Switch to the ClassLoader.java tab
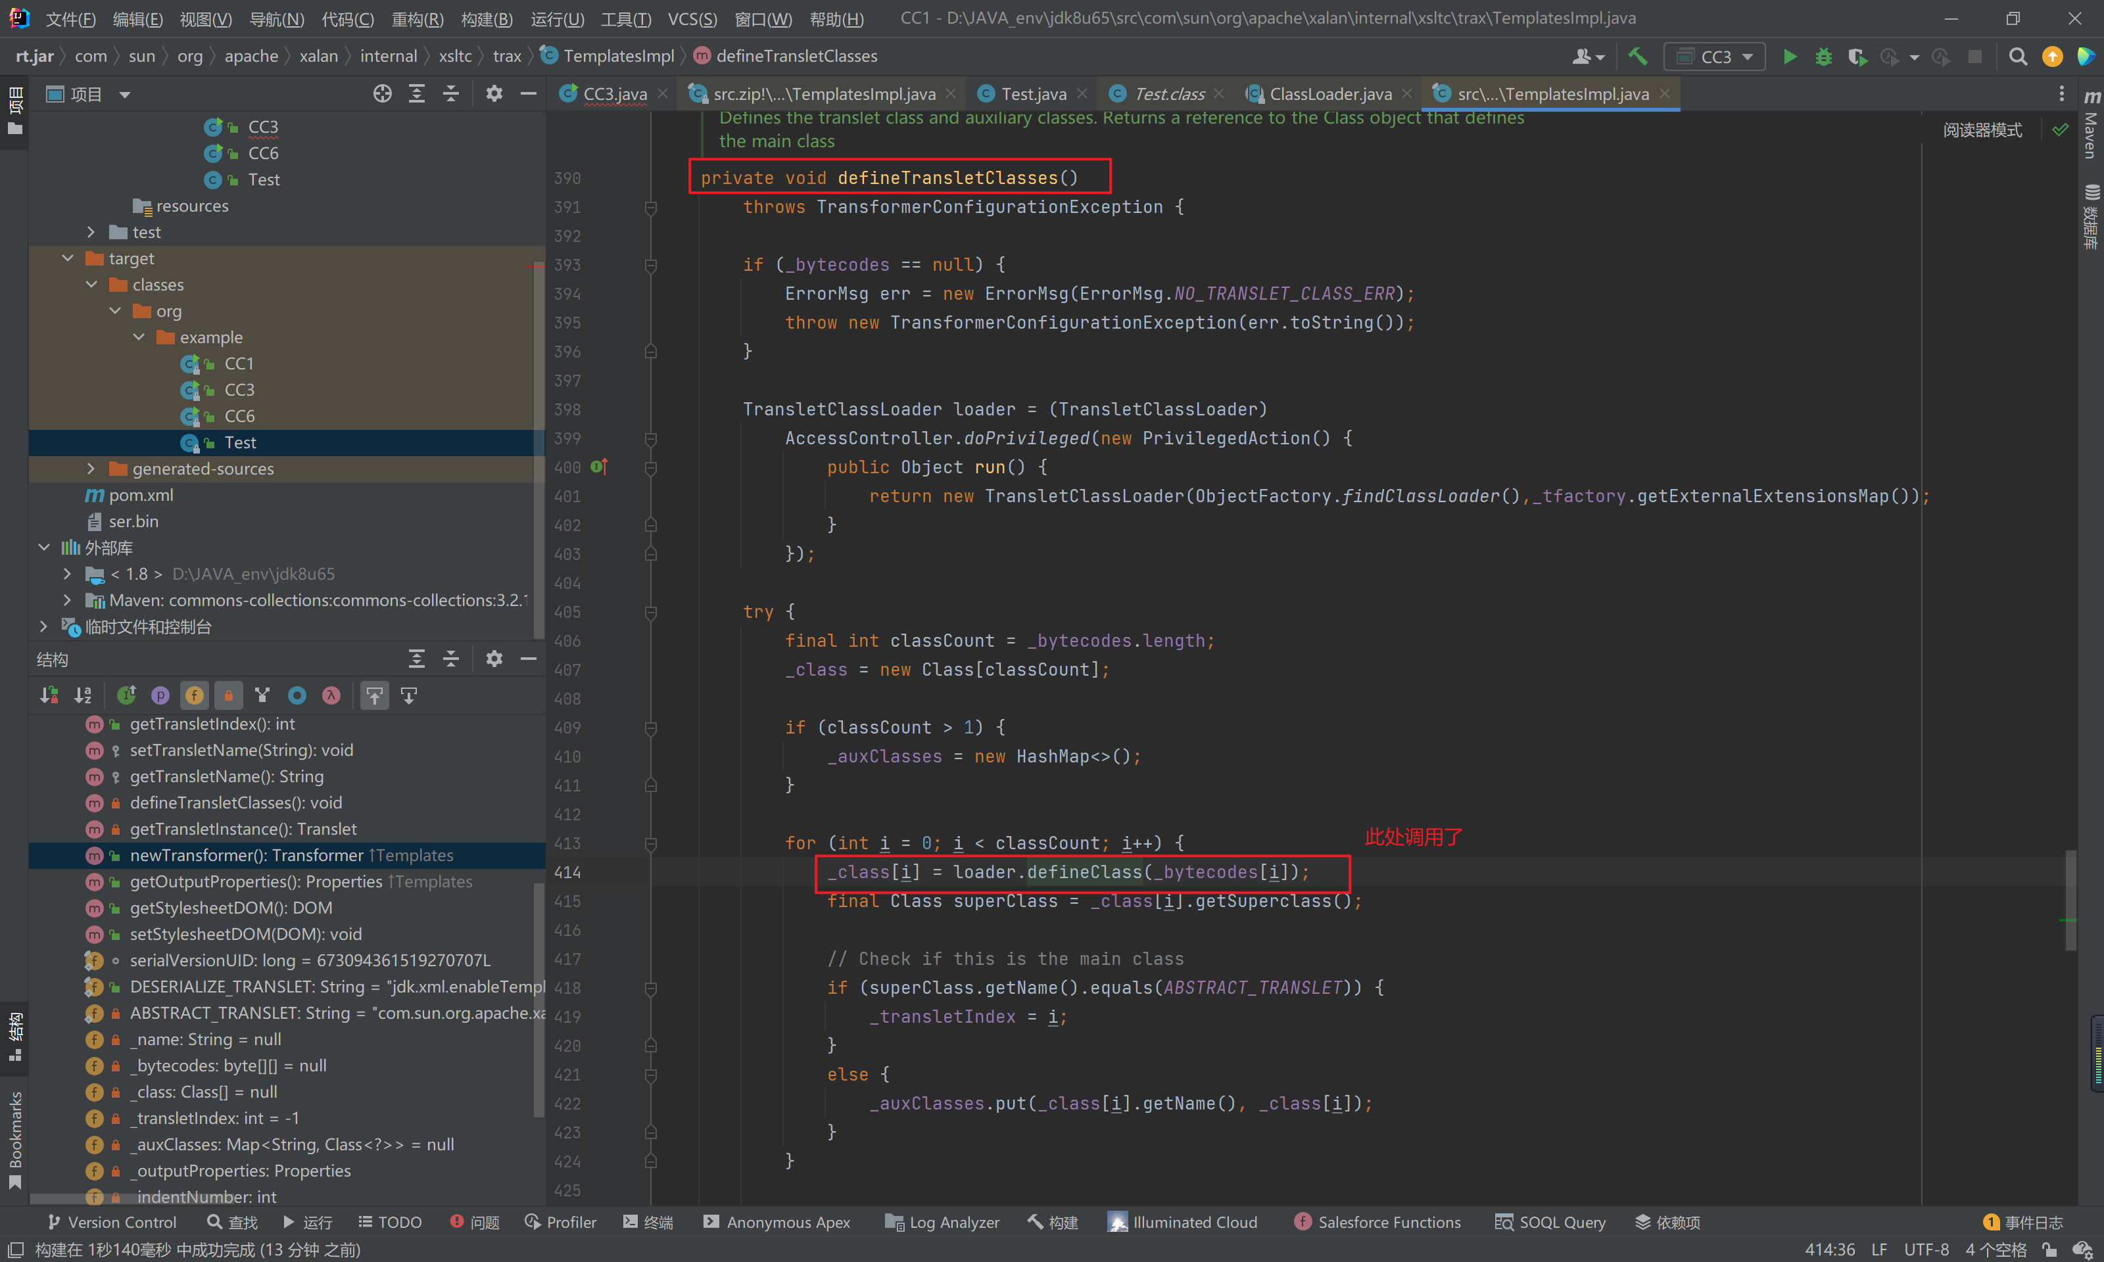2104x1262 pixels. [x=1329, y=93]
